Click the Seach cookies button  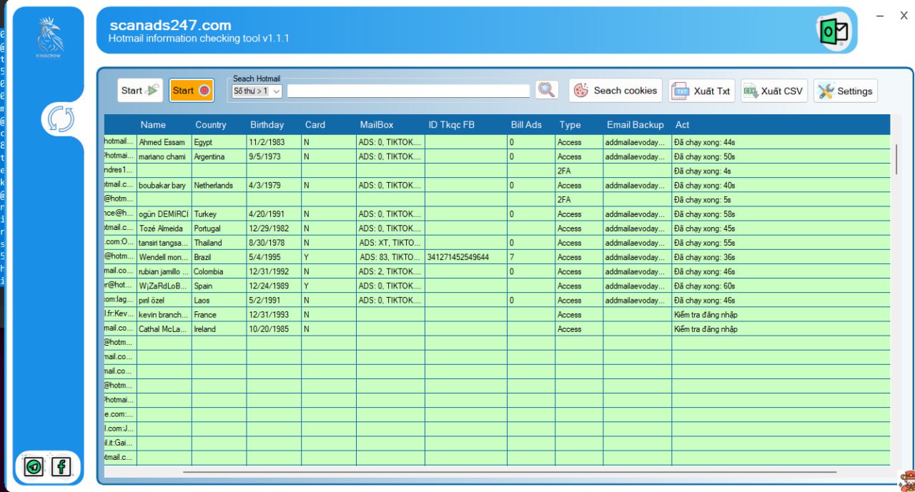(615, 91)
